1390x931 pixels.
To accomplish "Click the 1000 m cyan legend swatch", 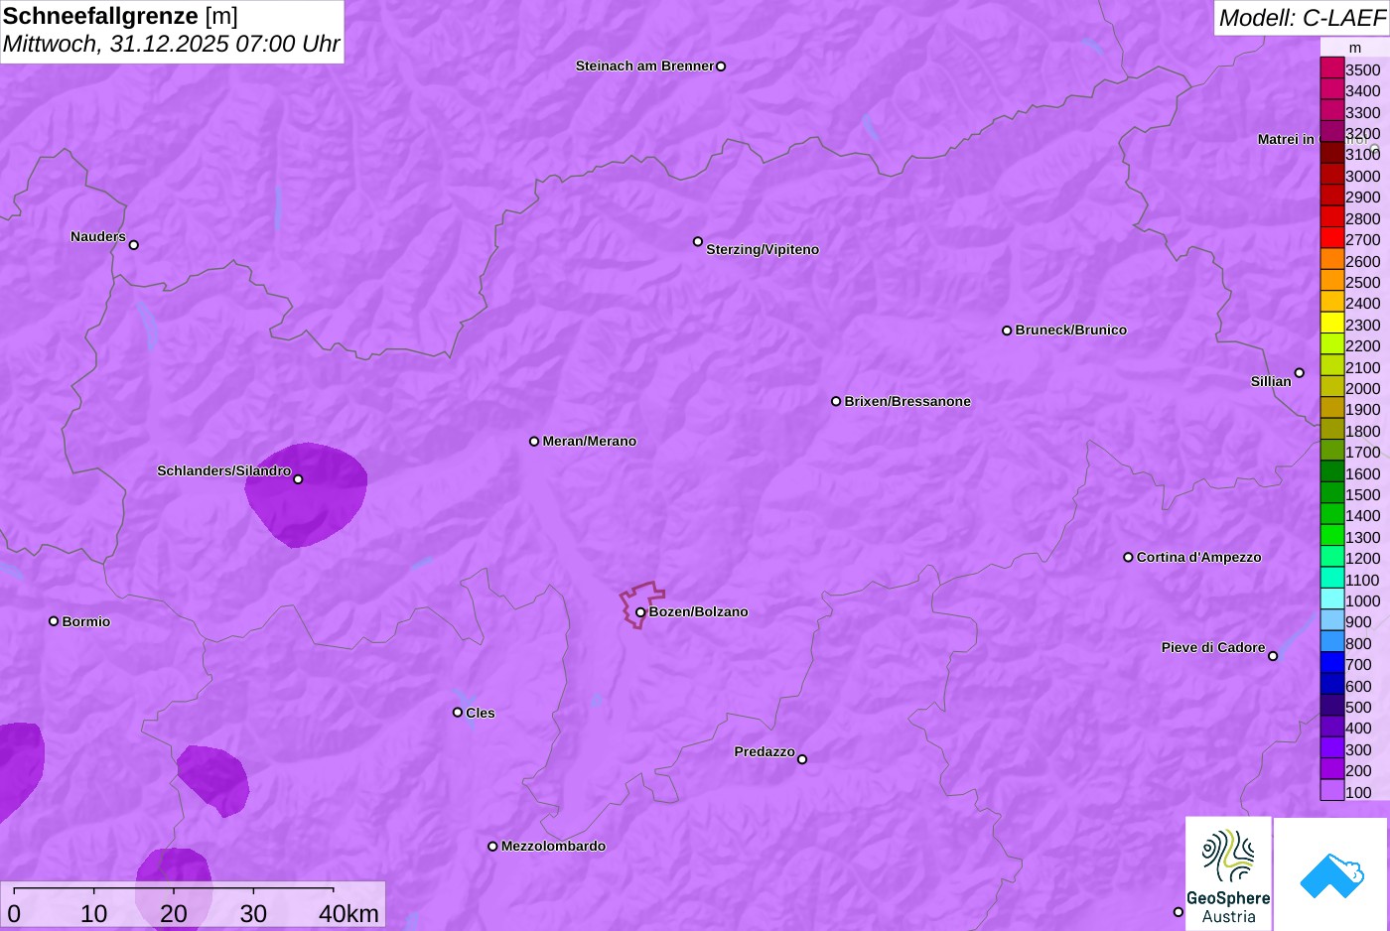I will click(1331, 599).
